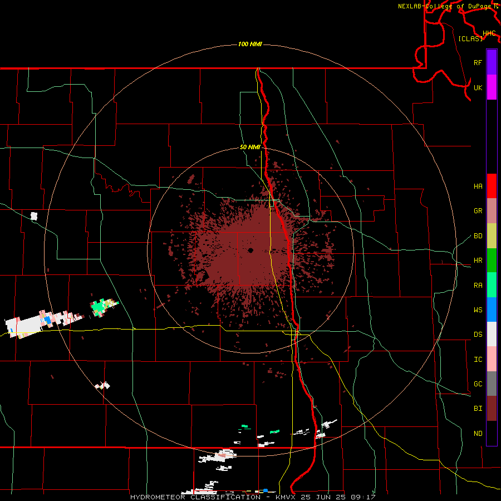501x501 pixels.
Task: Click the DS white color swatch
Action: pos(492,334)
